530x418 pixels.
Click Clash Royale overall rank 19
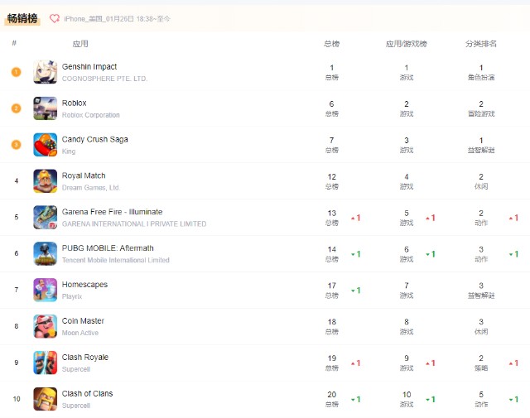(331, 358)
